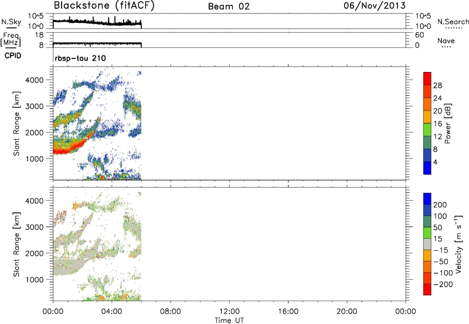Click the Time UT axis title

(x=229, y=320)
